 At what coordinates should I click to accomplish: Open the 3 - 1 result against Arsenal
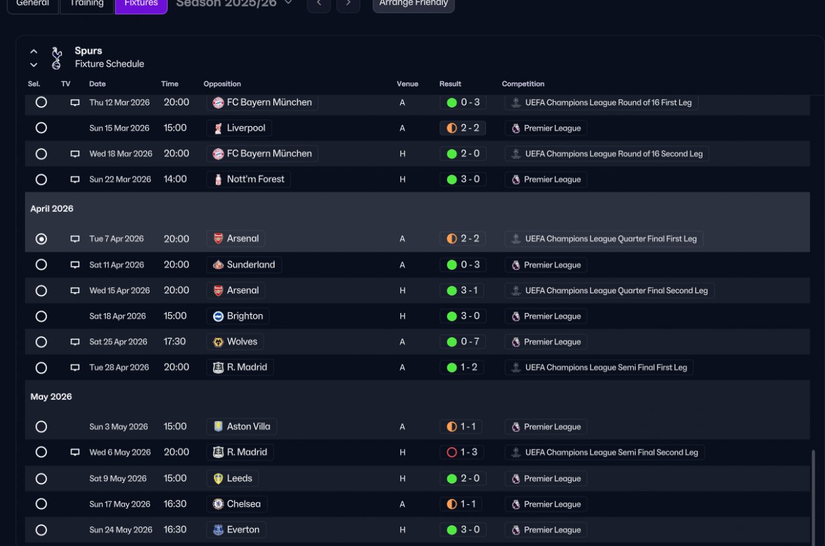[463, 290]
